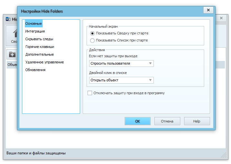231x164 pixels.
Task: Click the add folder icon in background toolbar
Action: (x=12, y=54)
